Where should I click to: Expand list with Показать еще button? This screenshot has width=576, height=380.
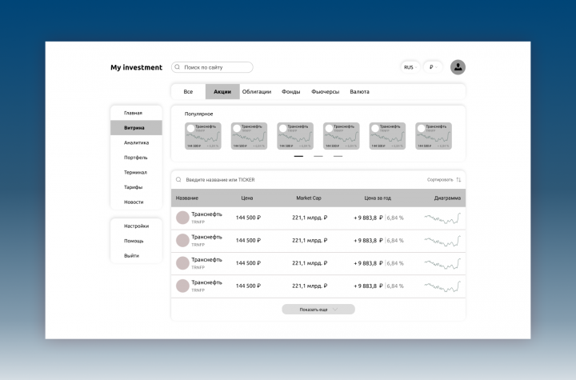coord(318,310)
